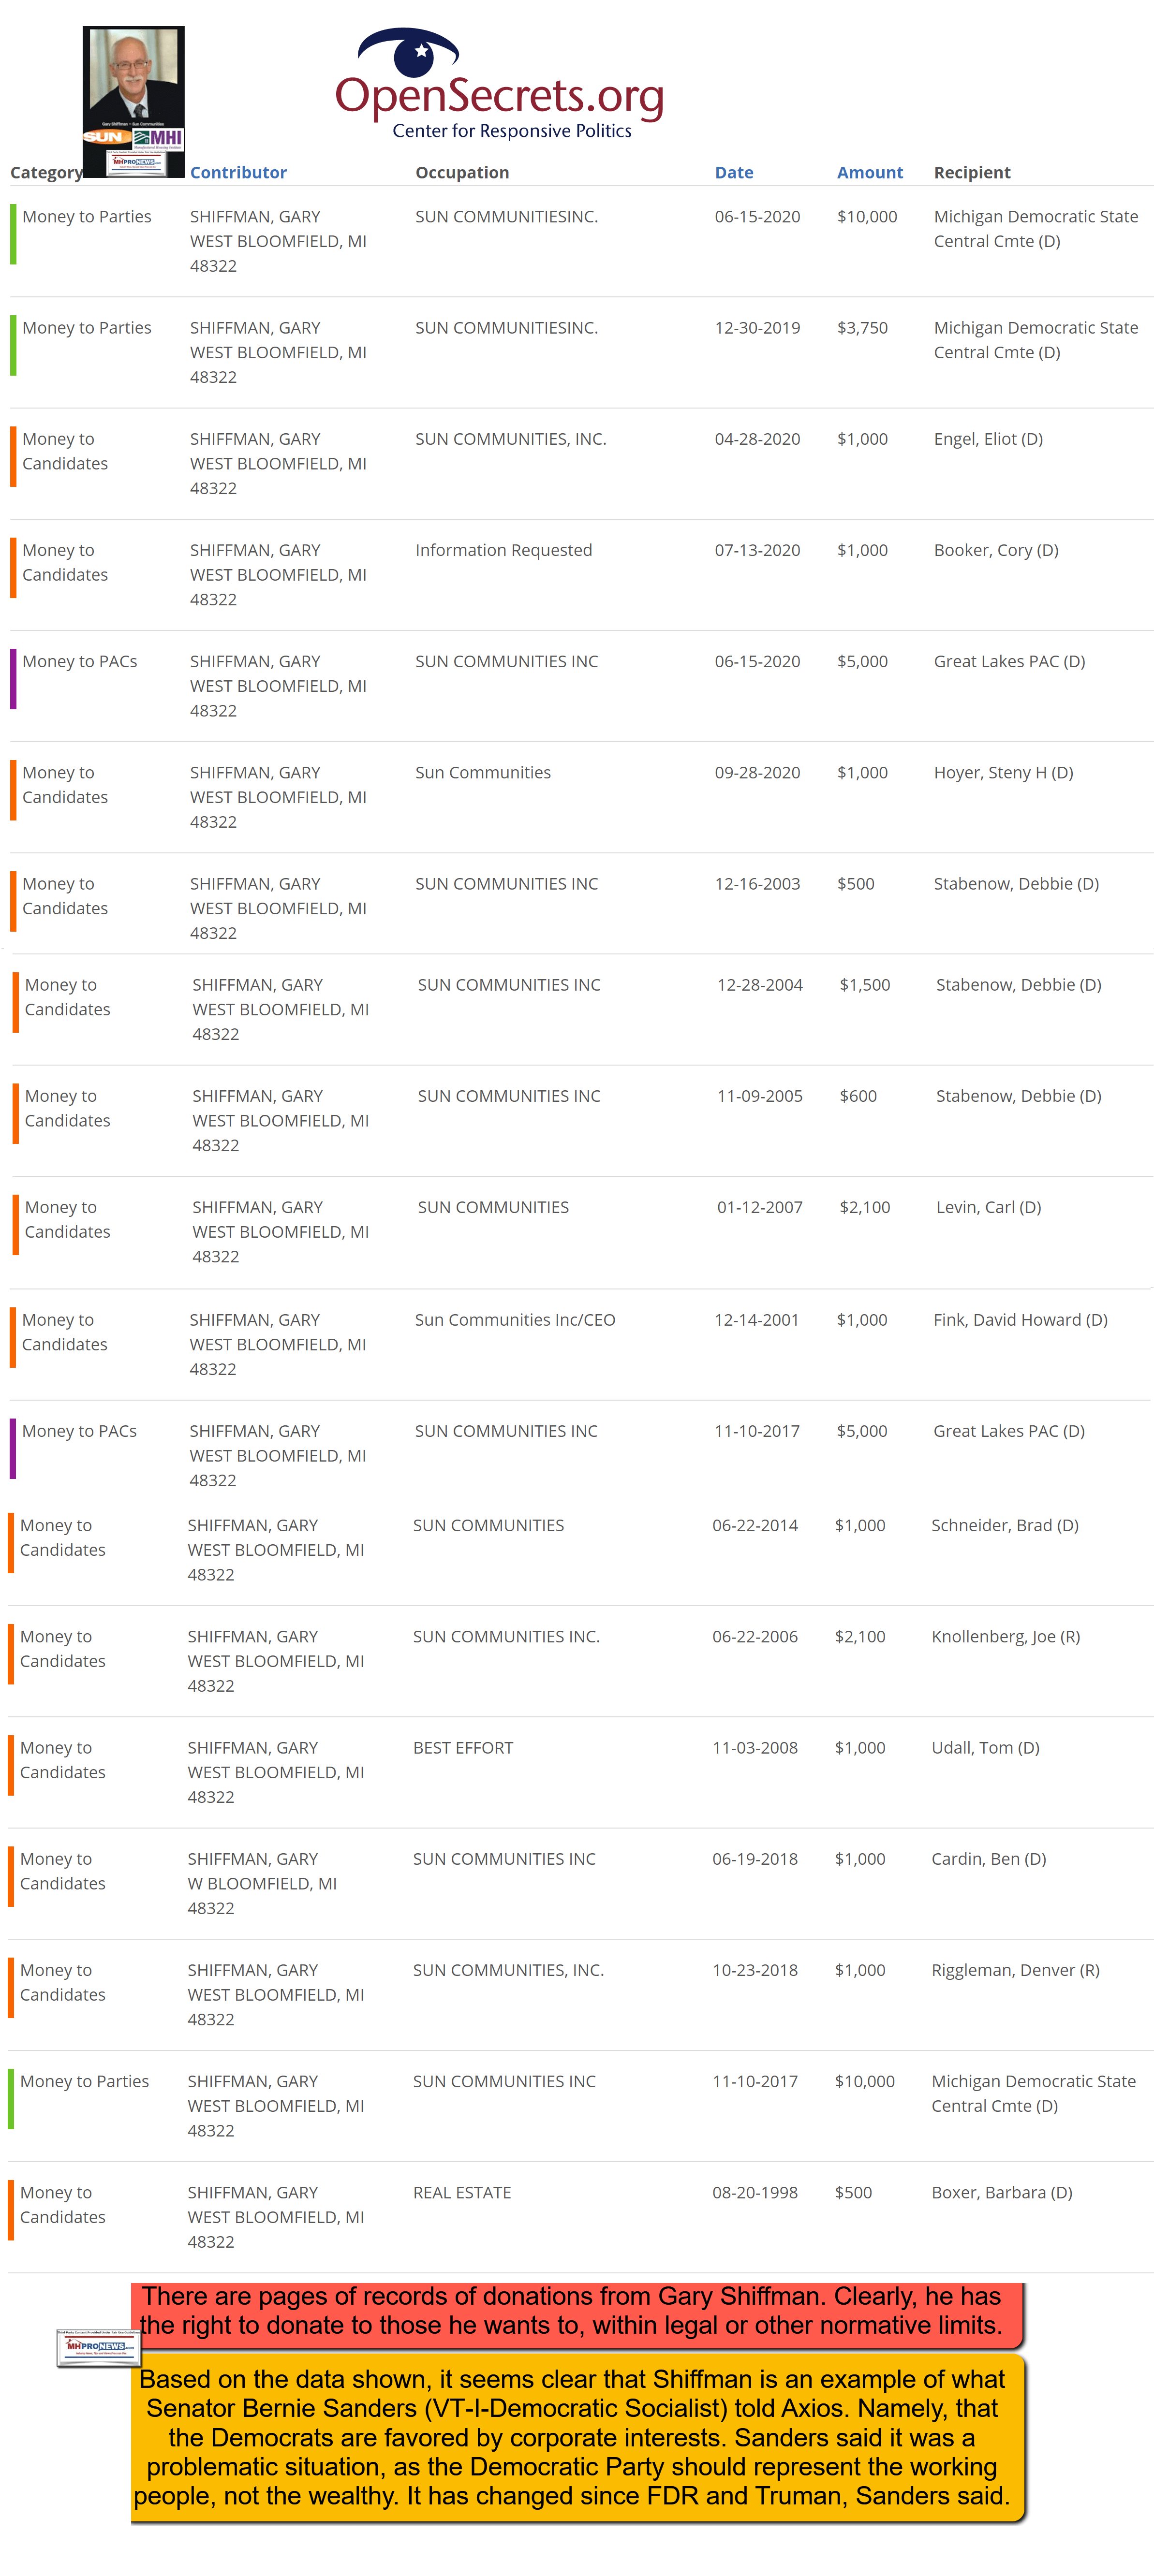Select the recipient Booker, Cory (D)
This screenshot has height=2576, width=1154.
[995, 551]
